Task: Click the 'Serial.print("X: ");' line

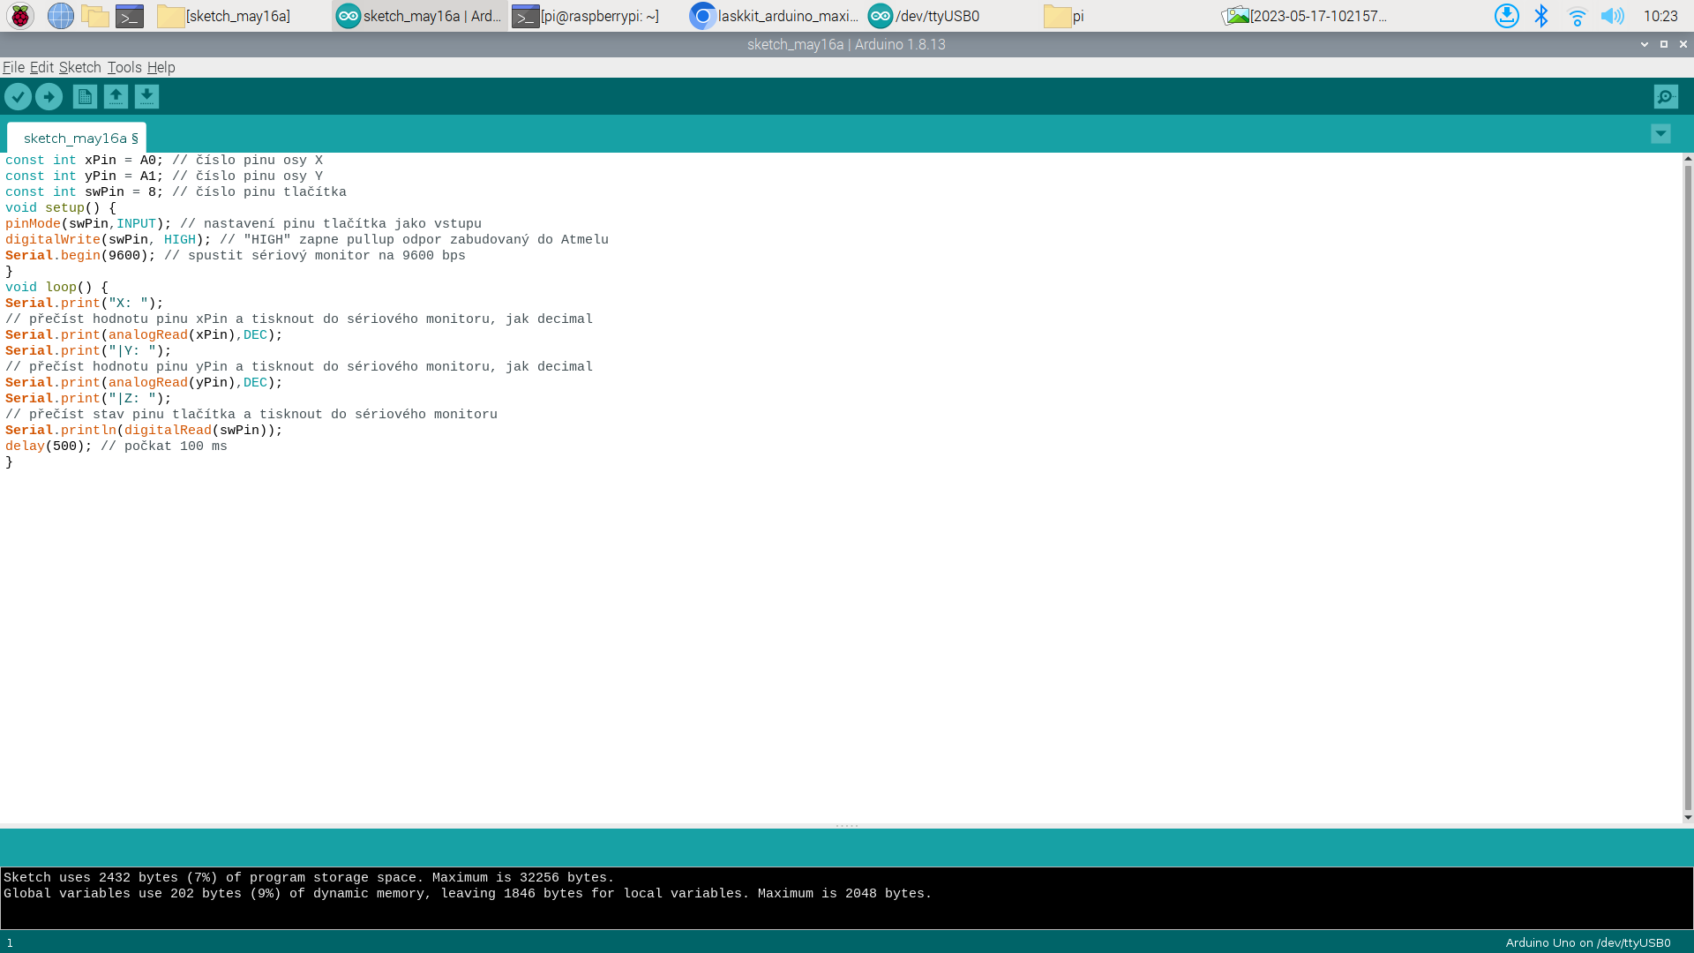Action: click(85, 304)
